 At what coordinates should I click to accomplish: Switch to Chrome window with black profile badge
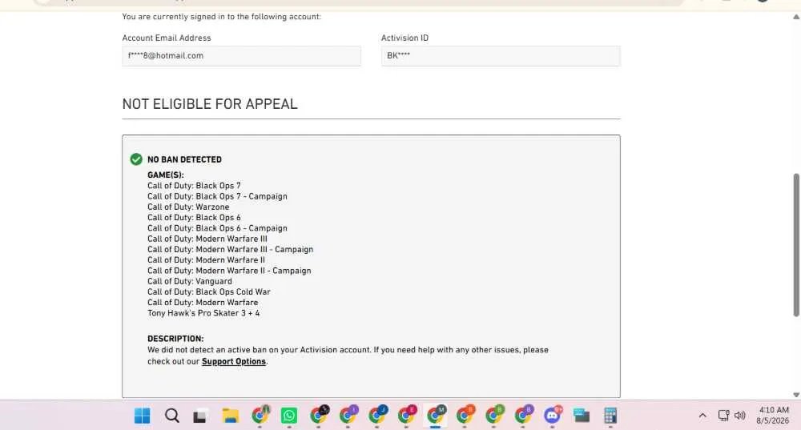point(320,416)
